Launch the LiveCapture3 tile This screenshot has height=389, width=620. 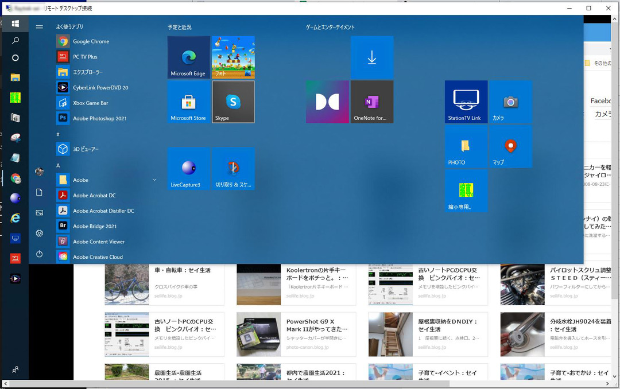pos(189,169)
